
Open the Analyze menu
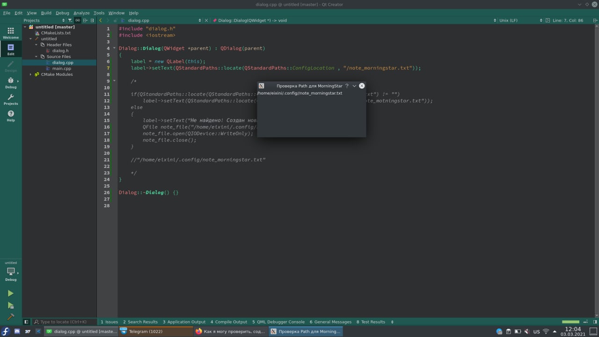point(81,13)
